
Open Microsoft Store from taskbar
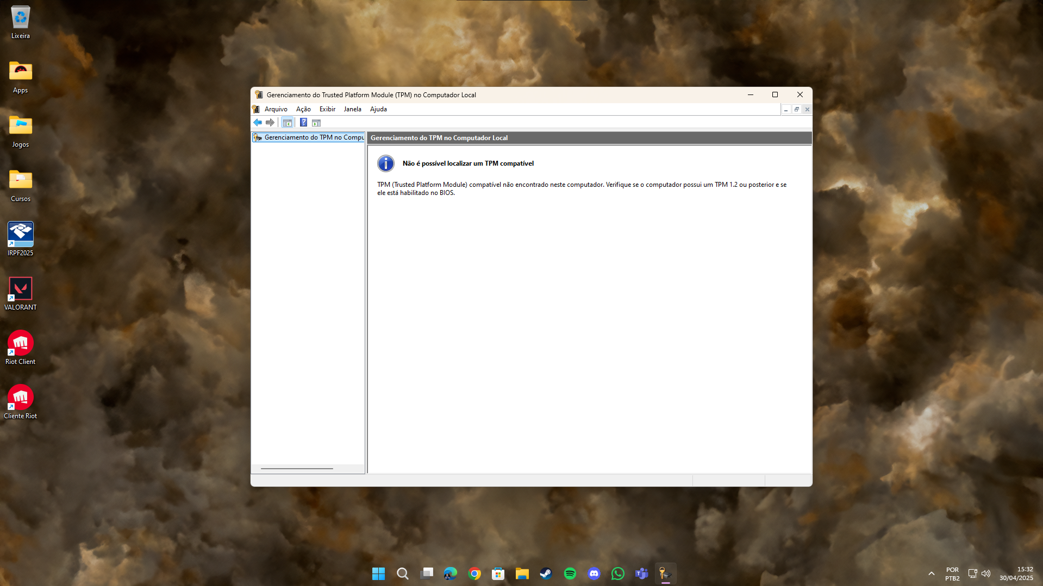pyautogui.click(x=498, y=574)
